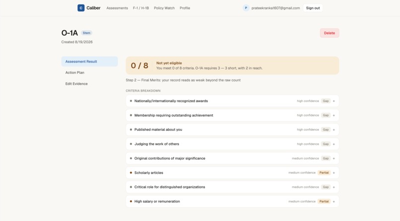Click the red Delete button

point(330,33)
